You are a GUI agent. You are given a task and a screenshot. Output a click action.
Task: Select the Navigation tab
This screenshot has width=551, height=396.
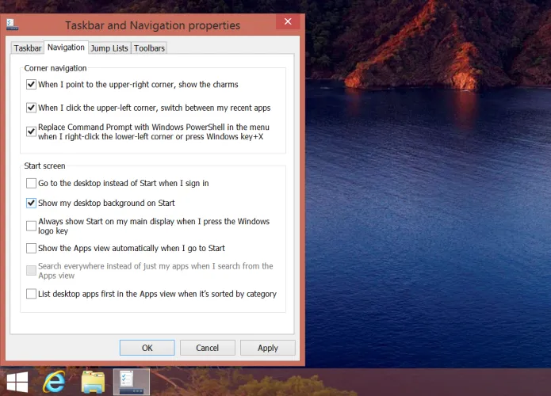66,48
